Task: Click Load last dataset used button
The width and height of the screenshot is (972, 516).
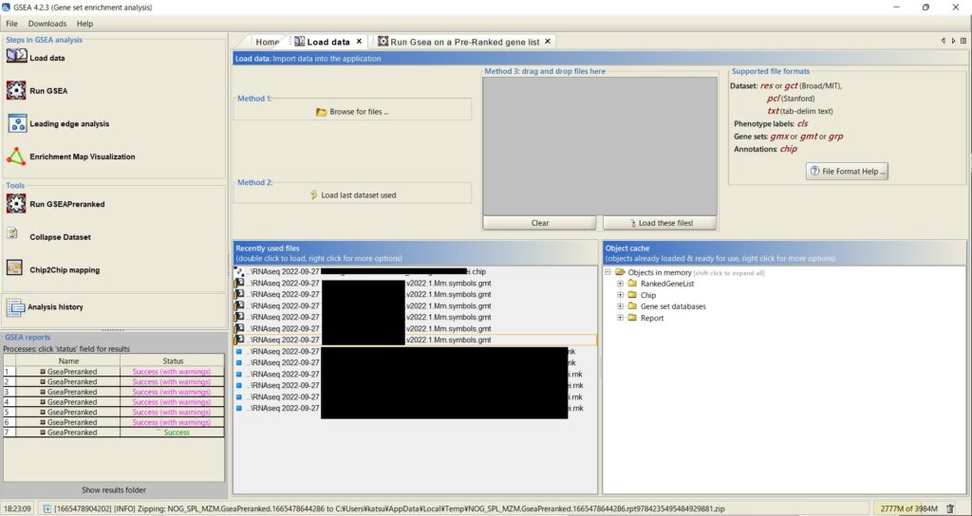Action: point(353,195)
